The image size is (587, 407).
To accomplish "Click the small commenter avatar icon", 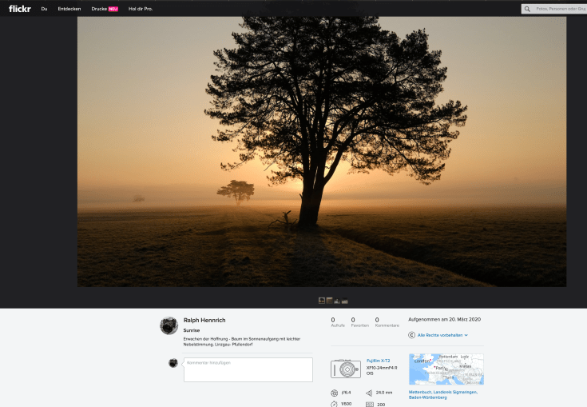I will pos(173,363).
